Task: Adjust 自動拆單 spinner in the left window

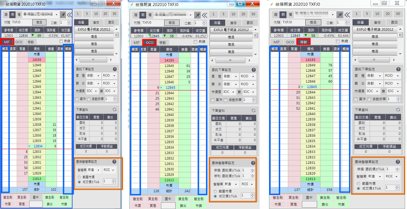Action: point(115,99)
